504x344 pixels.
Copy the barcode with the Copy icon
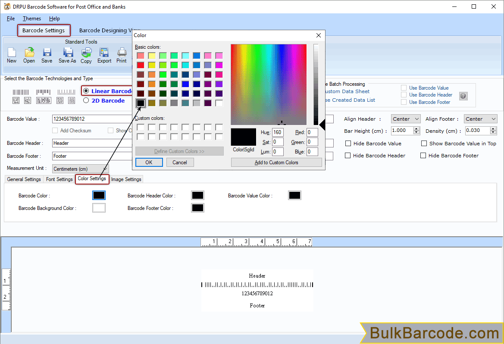tap(86, 56)
